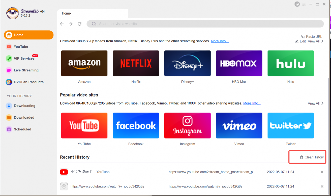Screen dimensions: 331x196
Task: Click the VIP Services key icon
Action: 9,59
